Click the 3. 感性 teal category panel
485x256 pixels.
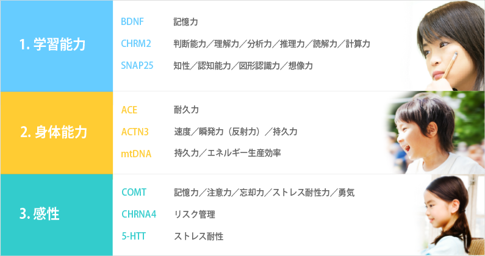57,215
